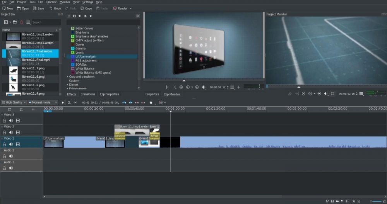The image size is (387, 204).
Task: Click the New button
Action: tap(8, 8)
